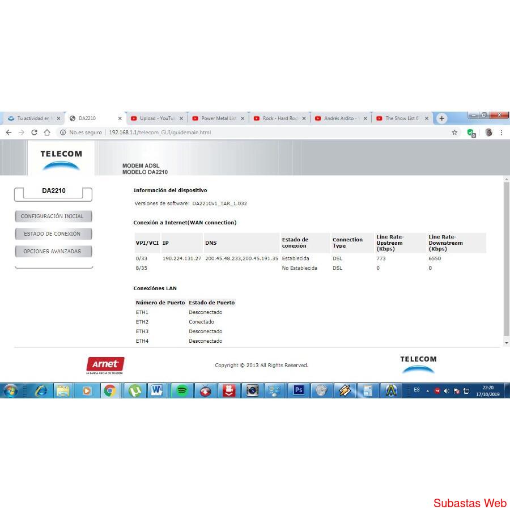
Task: Close the Rock - Hard Rock tab
Action: [304, 118]
